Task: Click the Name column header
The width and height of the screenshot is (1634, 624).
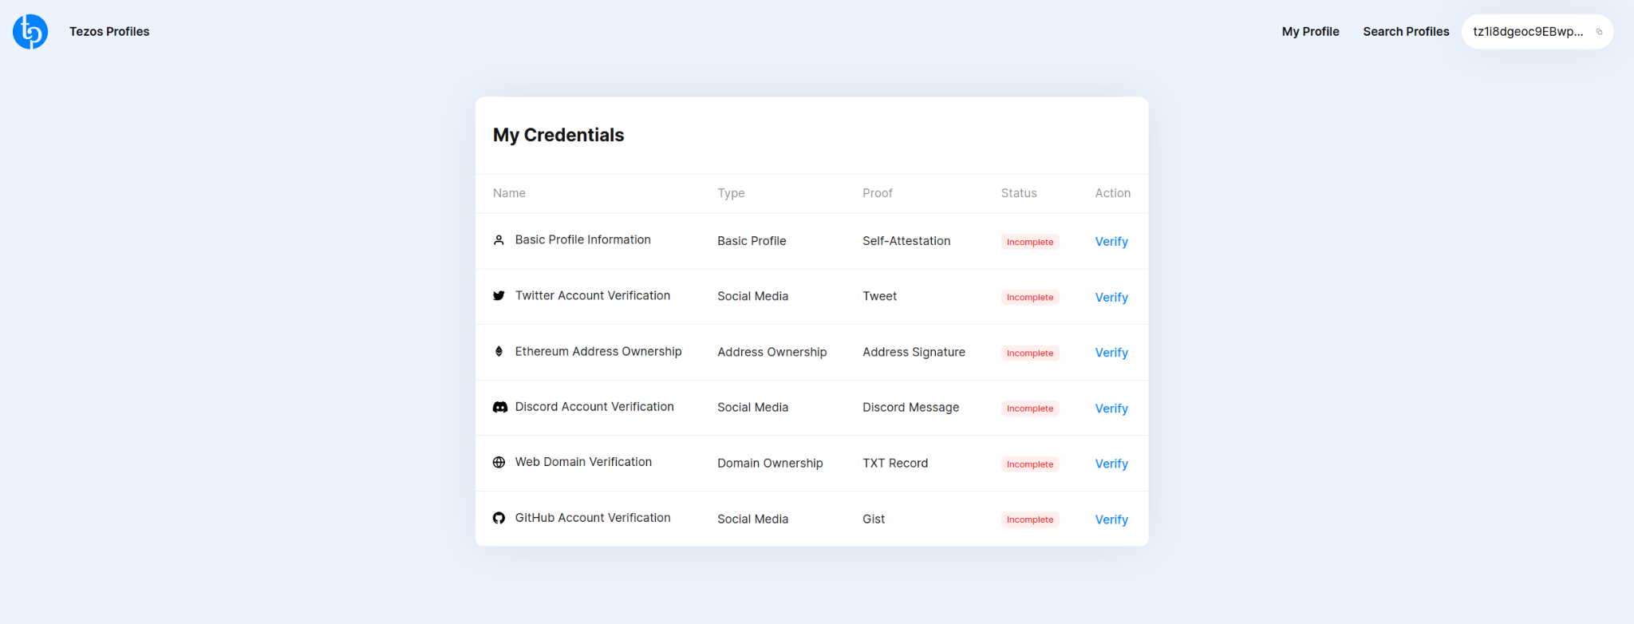Action: pos(509,193)
